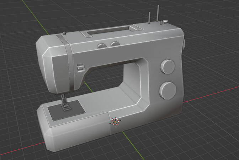The height and width of the screenshot is (160, 239).
Task: Click the presser foot under the needle bar
Action: (x=66, y=107)
